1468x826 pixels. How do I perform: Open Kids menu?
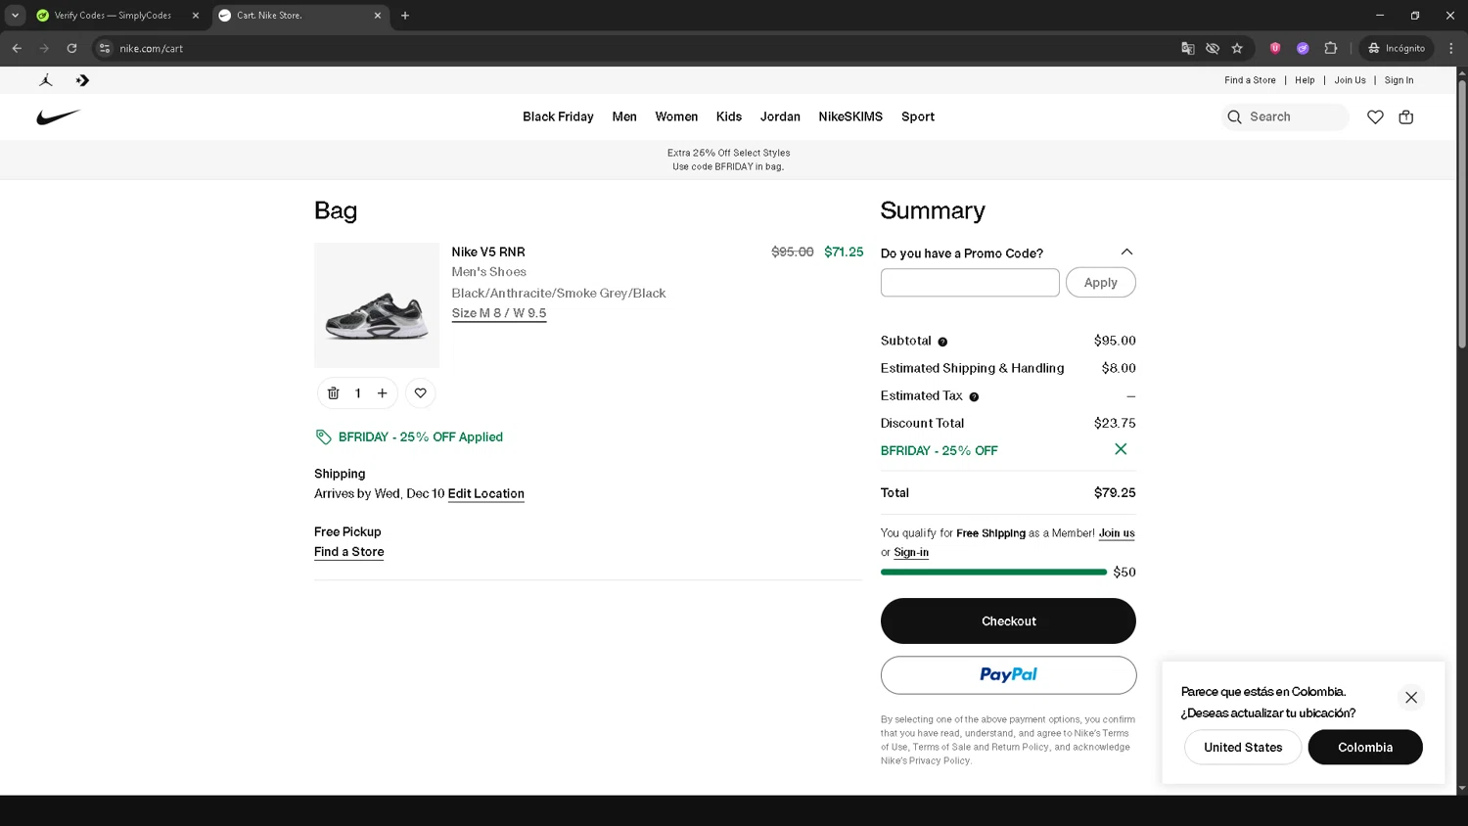(729, 116)
